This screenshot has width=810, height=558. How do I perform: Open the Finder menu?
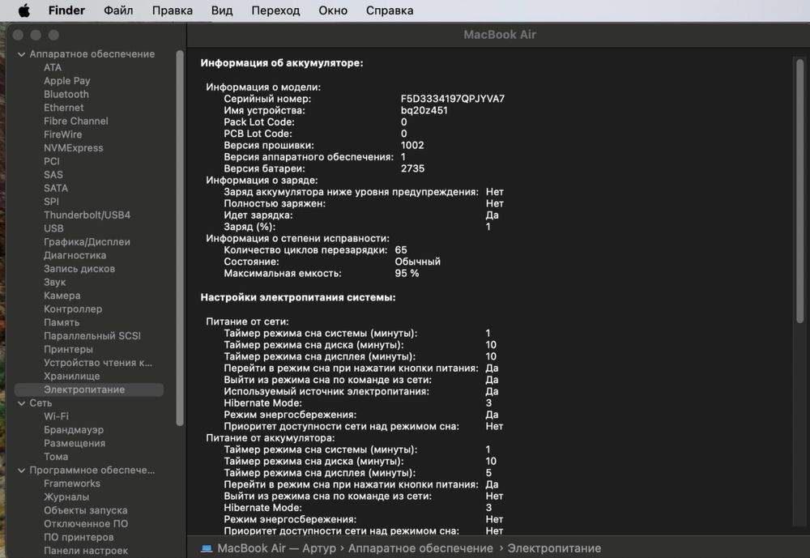pyautogui.click(x=66, y=11)
